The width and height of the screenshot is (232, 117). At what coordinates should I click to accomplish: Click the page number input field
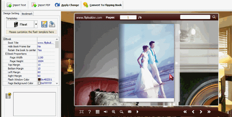coord(128,17)
